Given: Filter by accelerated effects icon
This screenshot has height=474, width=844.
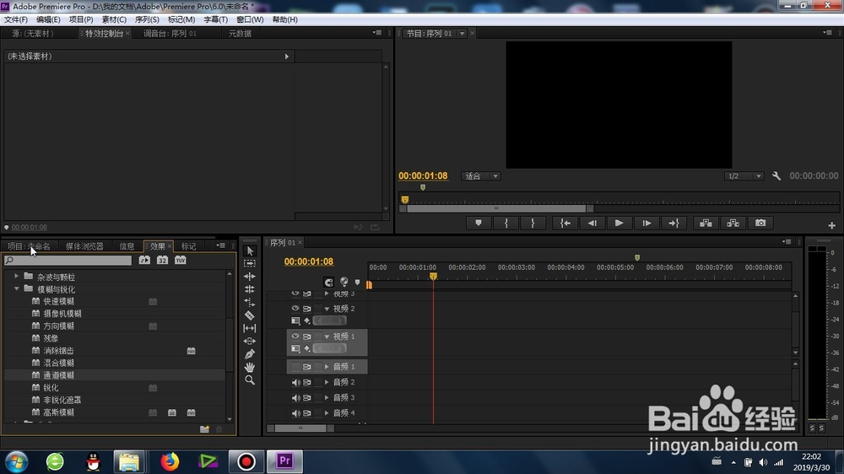Looking at the screenshot, I should pos(144,260).
